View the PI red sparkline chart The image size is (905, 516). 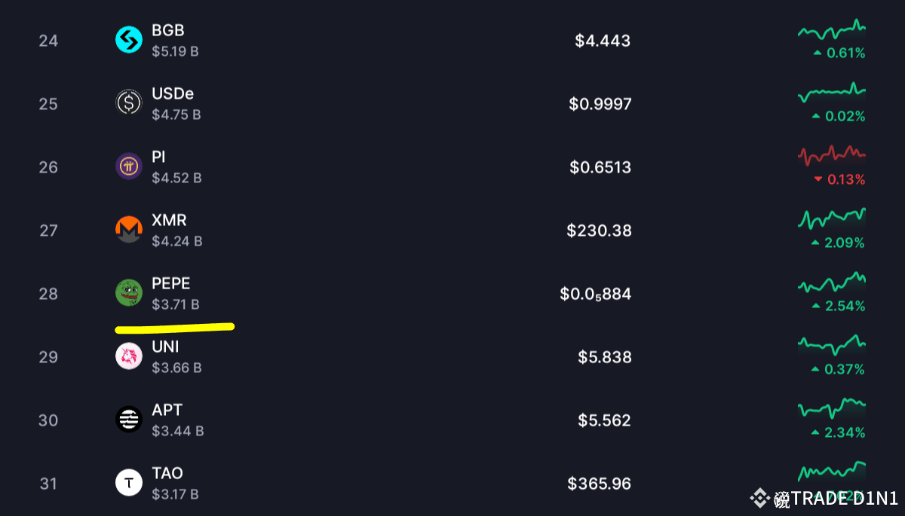tap(832, 155)
